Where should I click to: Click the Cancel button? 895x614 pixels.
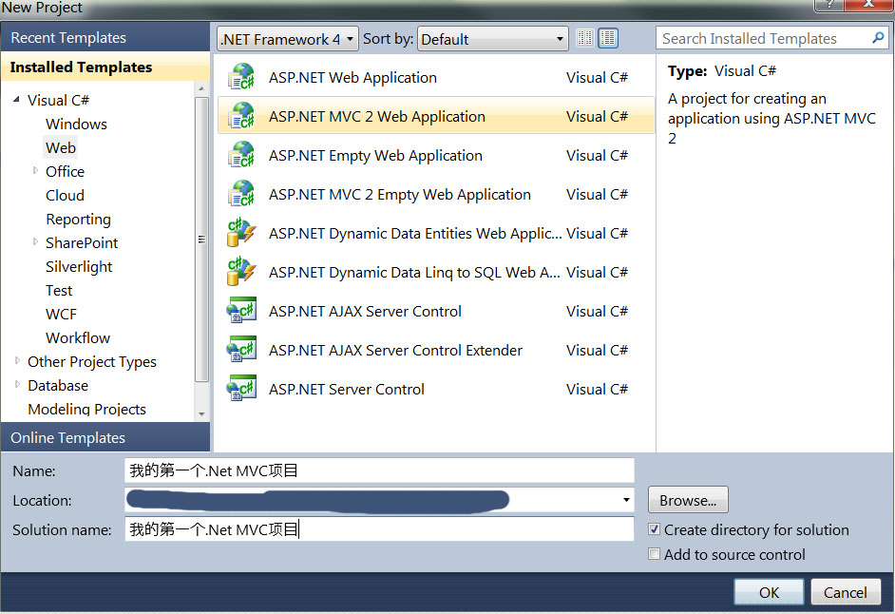(x=845, y=592)
